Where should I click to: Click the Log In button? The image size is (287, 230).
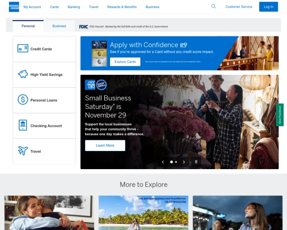coord(268,7)
